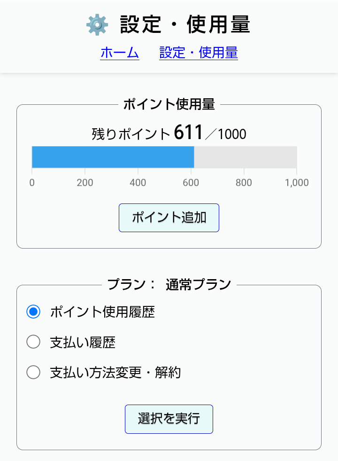Image resolution: width=338 pixels, height=461 pixels.
Task: Click the 0 label on the bar axis
Action: [x=32, y=183]
